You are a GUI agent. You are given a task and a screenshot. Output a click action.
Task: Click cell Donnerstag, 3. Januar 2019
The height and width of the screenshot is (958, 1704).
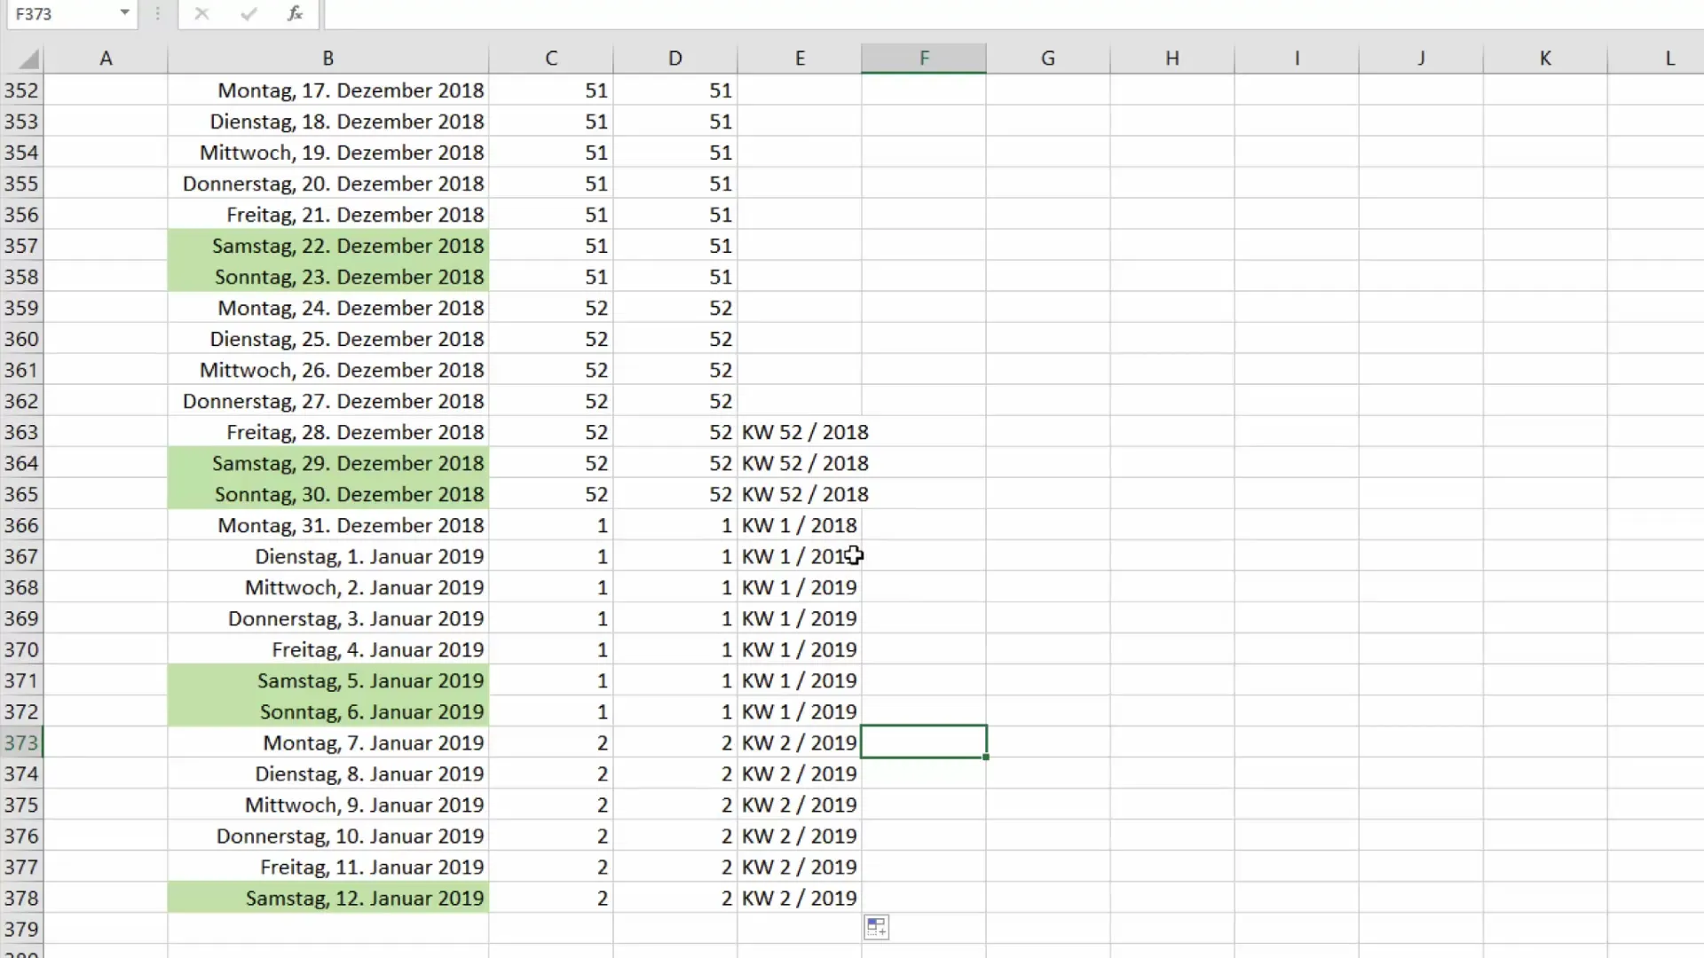pos(328,618)
